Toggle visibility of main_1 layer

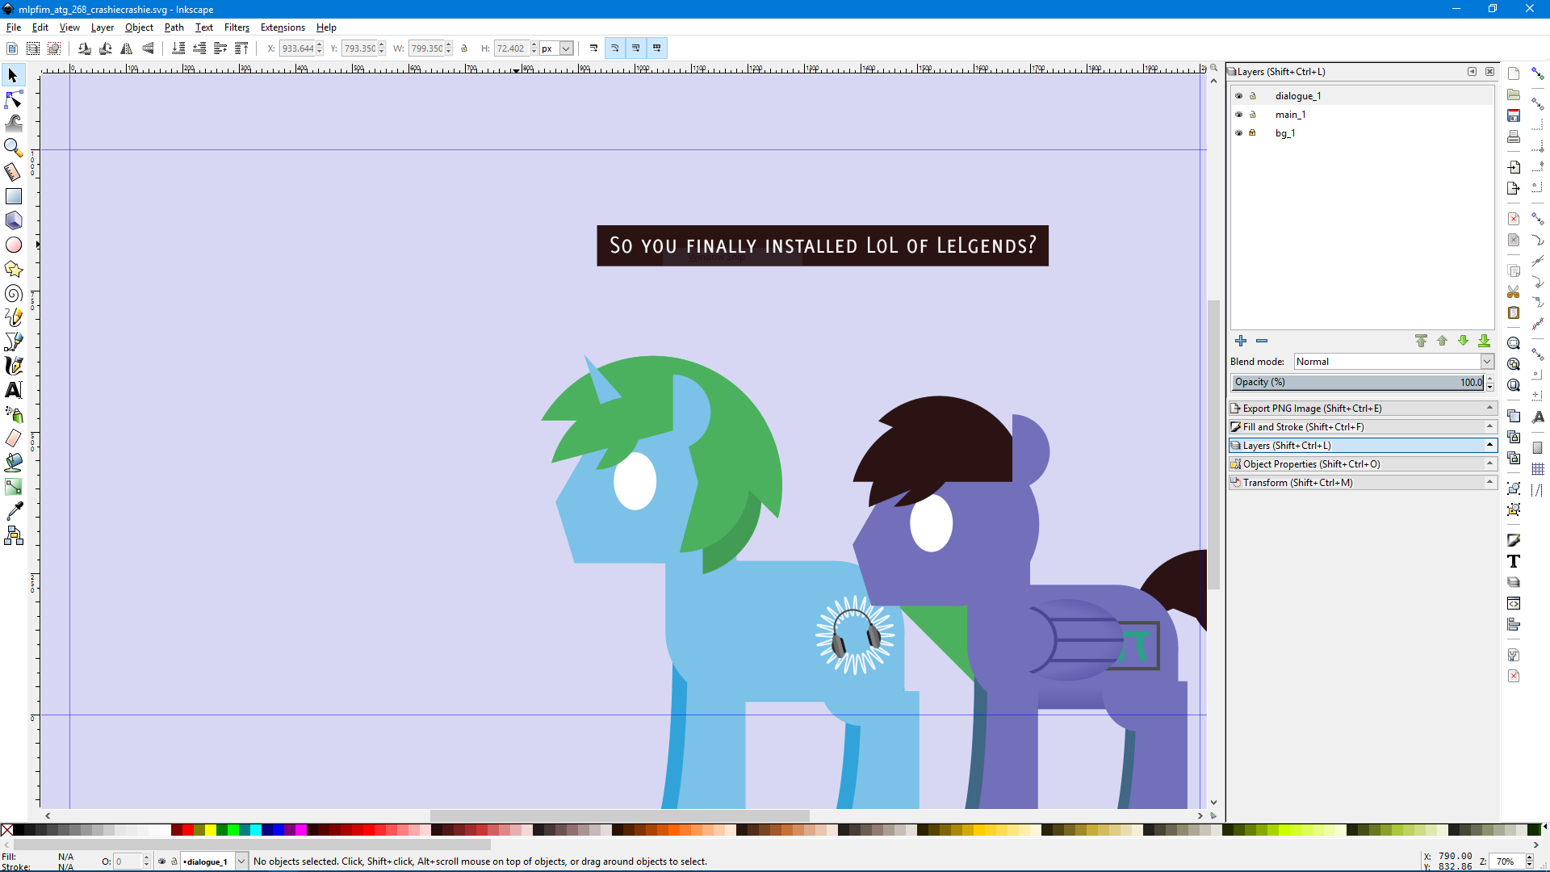(x=1239, y=115)
